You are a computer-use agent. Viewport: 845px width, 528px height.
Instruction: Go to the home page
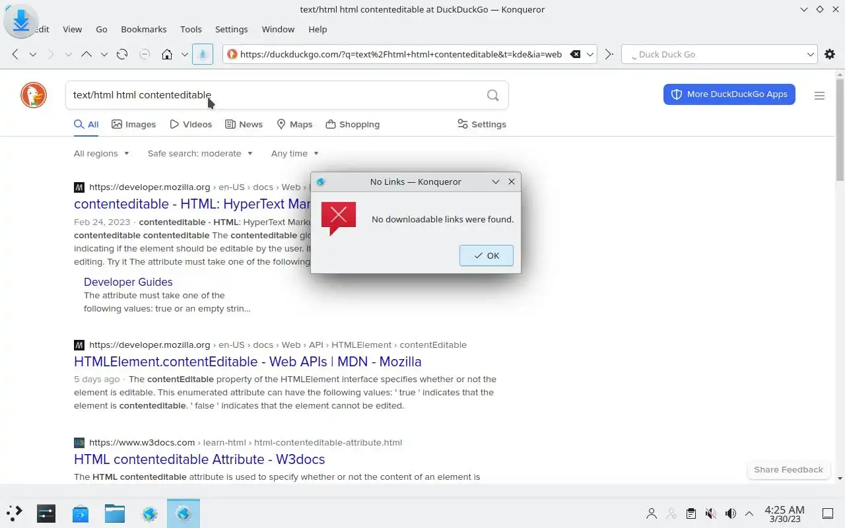pos(167,55)
